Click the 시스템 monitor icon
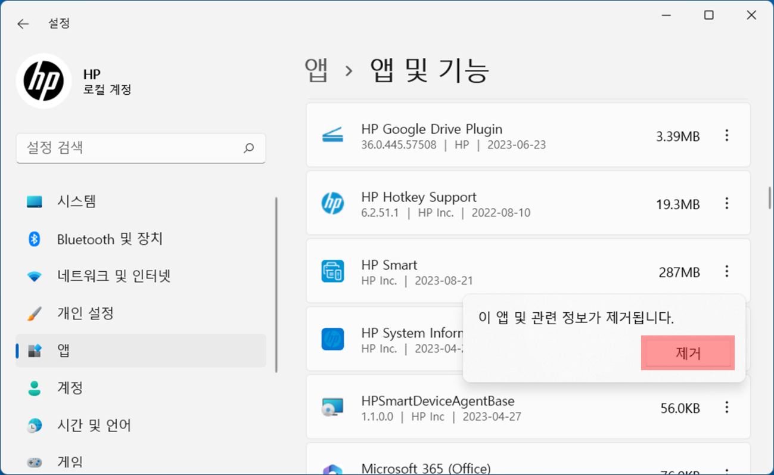 35,201
